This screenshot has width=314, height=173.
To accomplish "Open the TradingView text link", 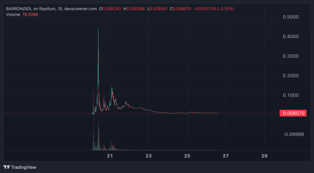I will click(24, 167).
